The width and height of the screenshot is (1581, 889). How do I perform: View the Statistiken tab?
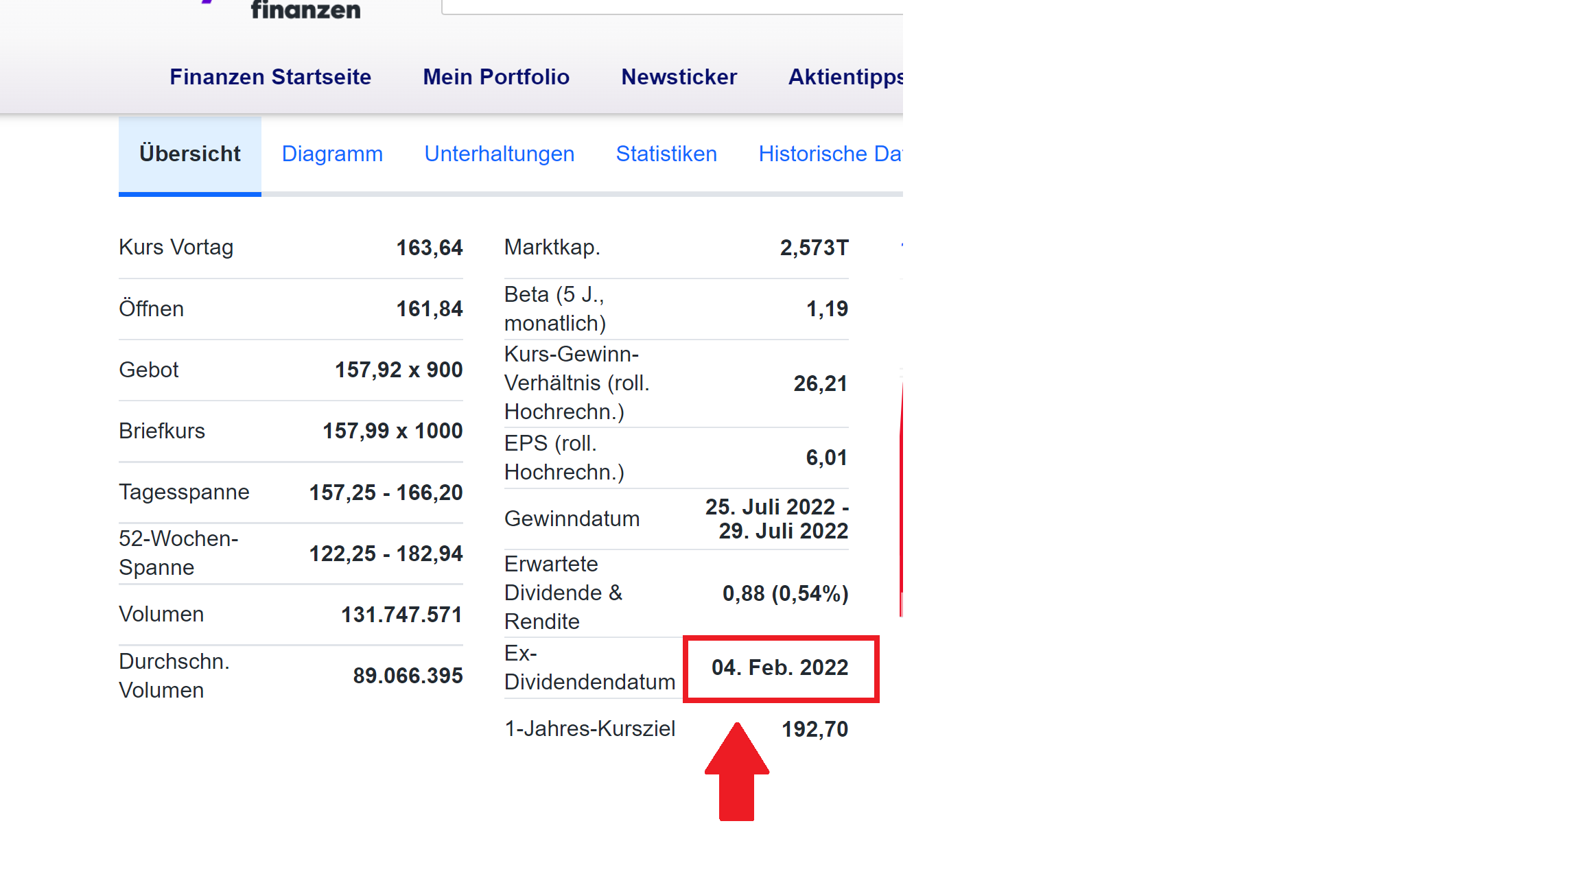coord(666,154)
